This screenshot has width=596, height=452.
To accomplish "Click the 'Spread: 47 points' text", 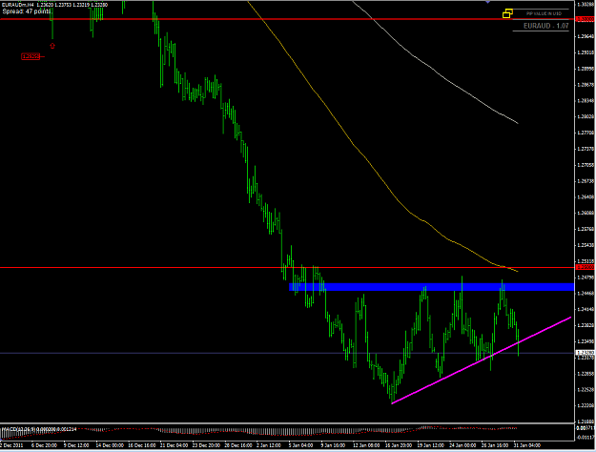I will [27, 11].
